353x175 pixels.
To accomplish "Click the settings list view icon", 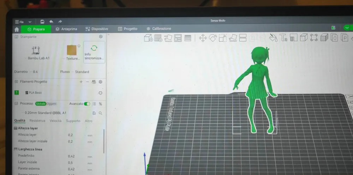I will tap(94, 104).
